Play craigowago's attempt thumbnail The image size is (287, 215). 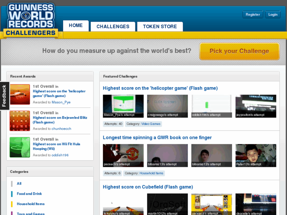click(167, 106)
